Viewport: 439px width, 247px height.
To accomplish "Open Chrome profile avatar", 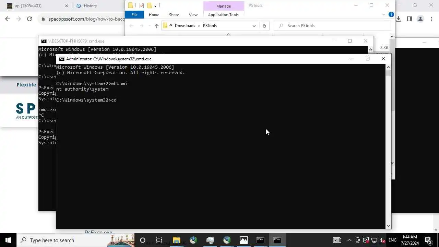I will [x=420, y=19].
